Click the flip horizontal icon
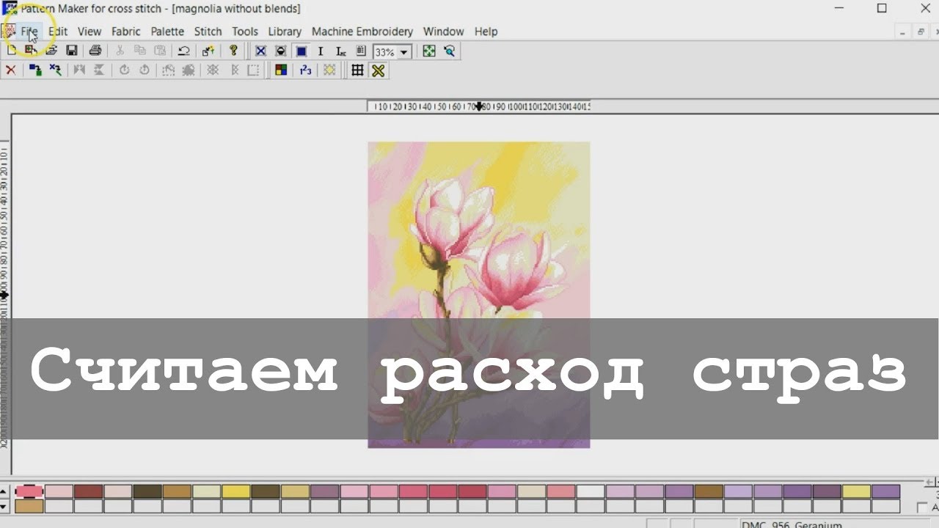The height and width of the screenshot is (528, 939). (79, 70)
